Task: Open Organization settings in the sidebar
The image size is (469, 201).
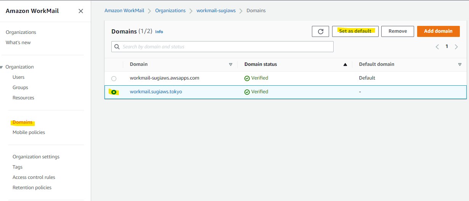Action: point(36,157)
